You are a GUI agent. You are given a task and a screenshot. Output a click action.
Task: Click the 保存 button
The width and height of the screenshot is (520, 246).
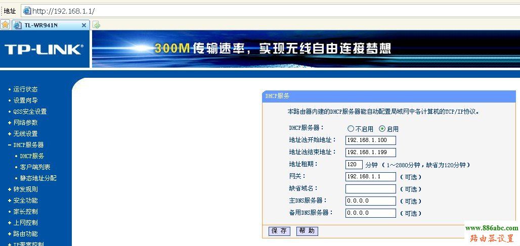279,231
